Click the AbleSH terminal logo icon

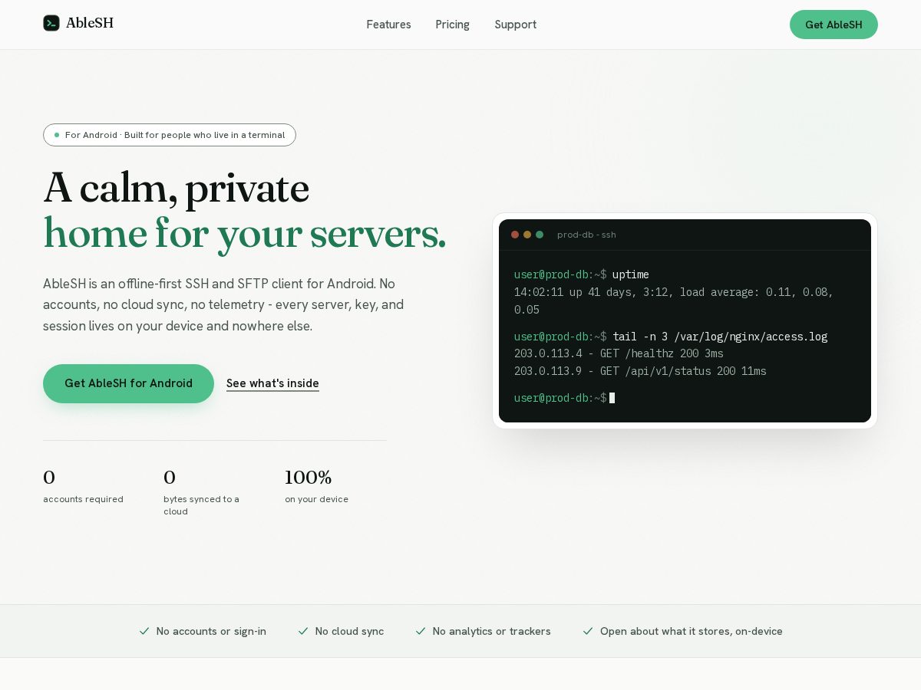(51, 23)
